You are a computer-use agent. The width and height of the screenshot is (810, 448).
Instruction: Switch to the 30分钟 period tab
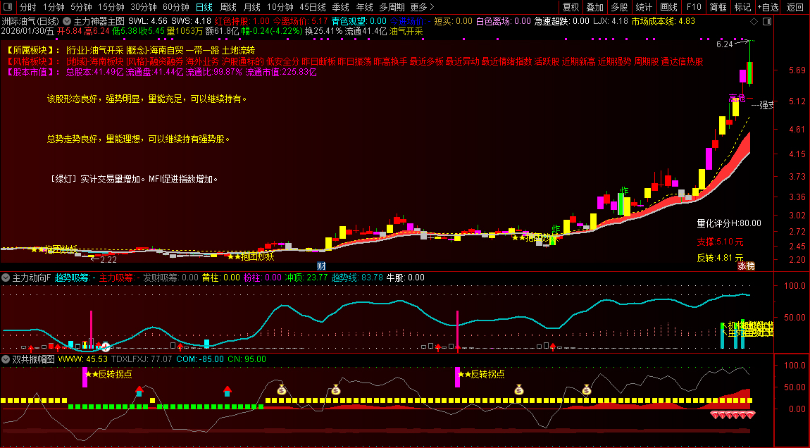pos(144,7)
